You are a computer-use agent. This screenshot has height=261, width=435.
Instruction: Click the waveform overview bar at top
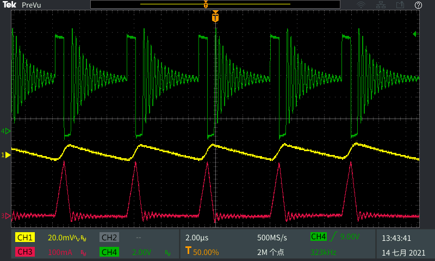pos(215,4)
